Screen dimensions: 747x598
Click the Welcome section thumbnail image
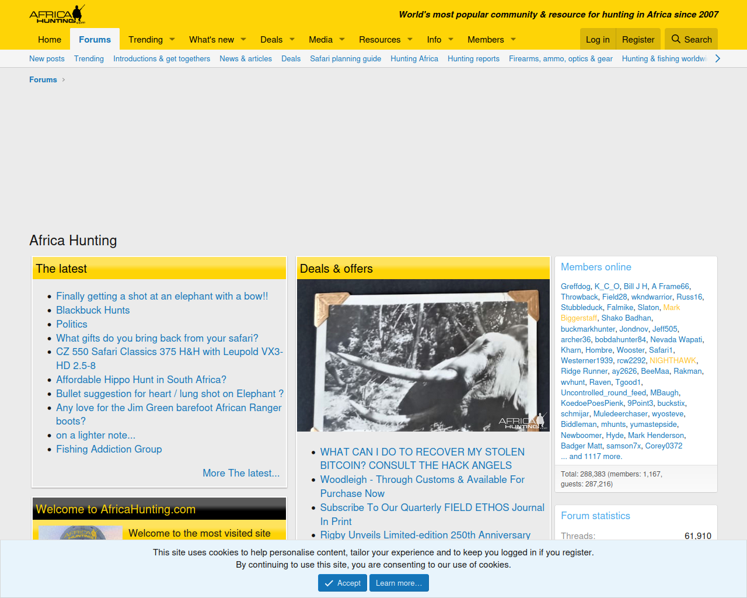(81, 533)
